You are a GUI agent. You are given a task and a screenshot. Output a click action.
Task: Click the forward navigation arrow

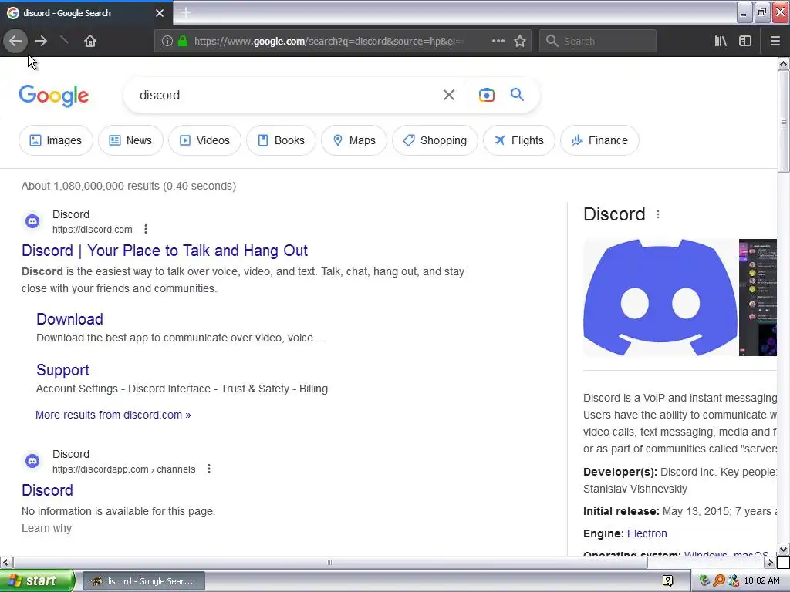pyautogui.click(x=41, y=41)
